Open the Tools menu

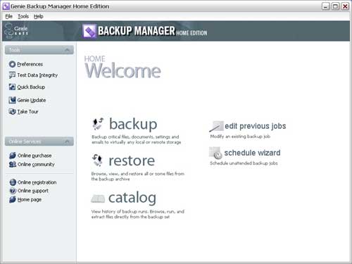pyautogui.click(x=23, y=16)
